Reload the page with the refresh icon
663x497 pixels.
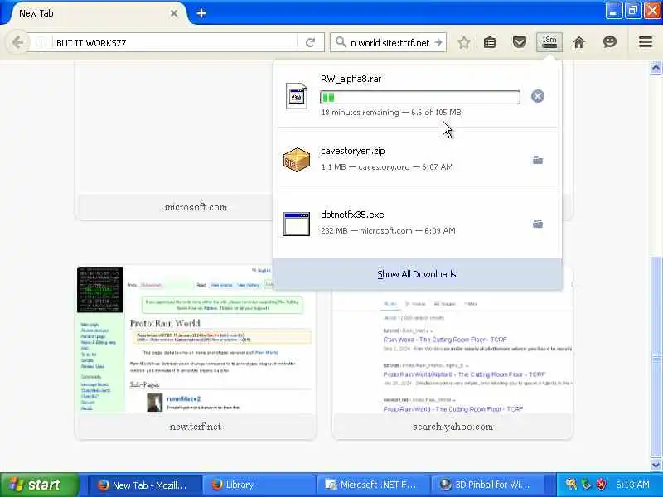click(310, 42)
